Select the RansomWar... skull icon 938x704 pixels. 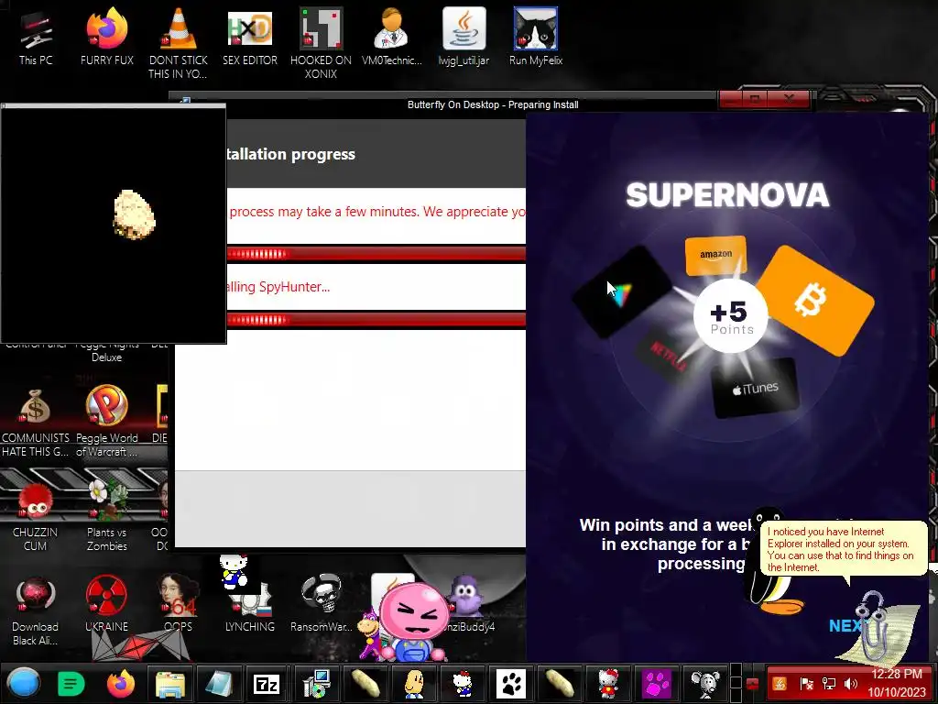point(321,605)
